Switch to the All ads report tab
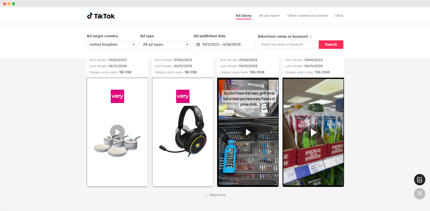This screenshot has height=211, width=430. [x=270, y=16]
